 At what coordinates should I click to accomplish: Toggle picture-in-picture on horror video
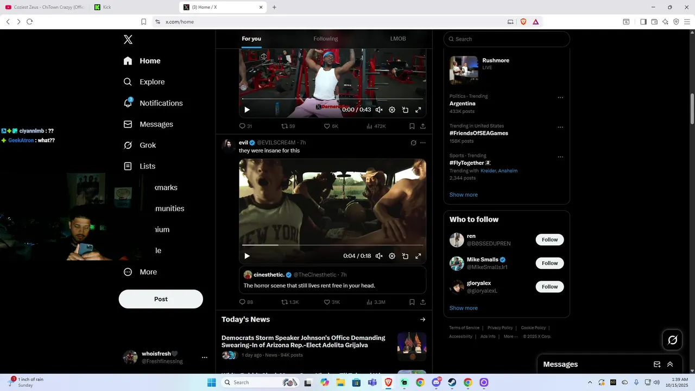click(405, 256)
